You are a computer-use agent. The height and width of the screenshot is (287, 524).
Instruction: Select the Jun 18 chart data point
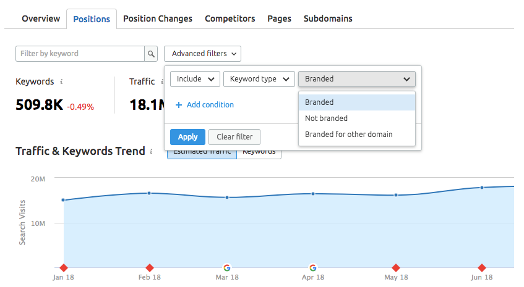(482, 188)
